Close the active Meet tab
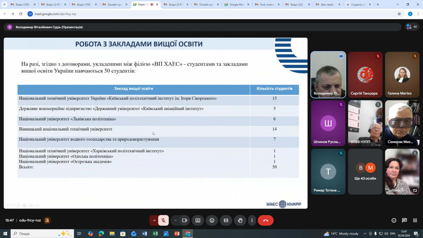Screen dimensions: 423x238 click(x=157, y=5)
